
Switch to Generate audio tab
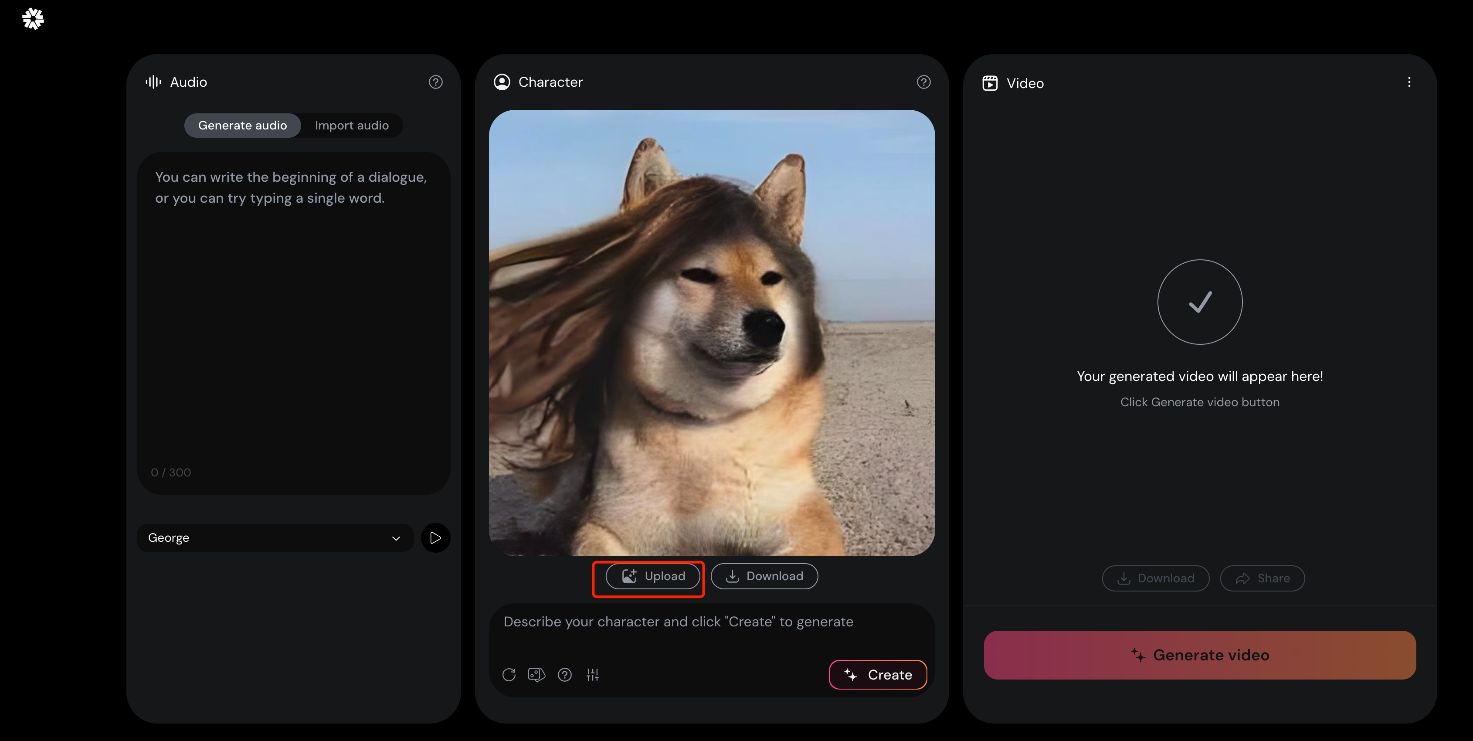click(x=242, y=125)
